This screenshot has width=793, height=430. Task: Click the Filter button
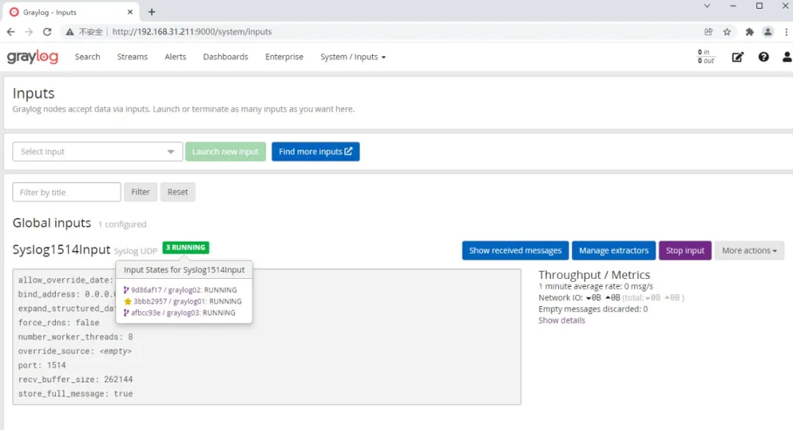point(140,192)
